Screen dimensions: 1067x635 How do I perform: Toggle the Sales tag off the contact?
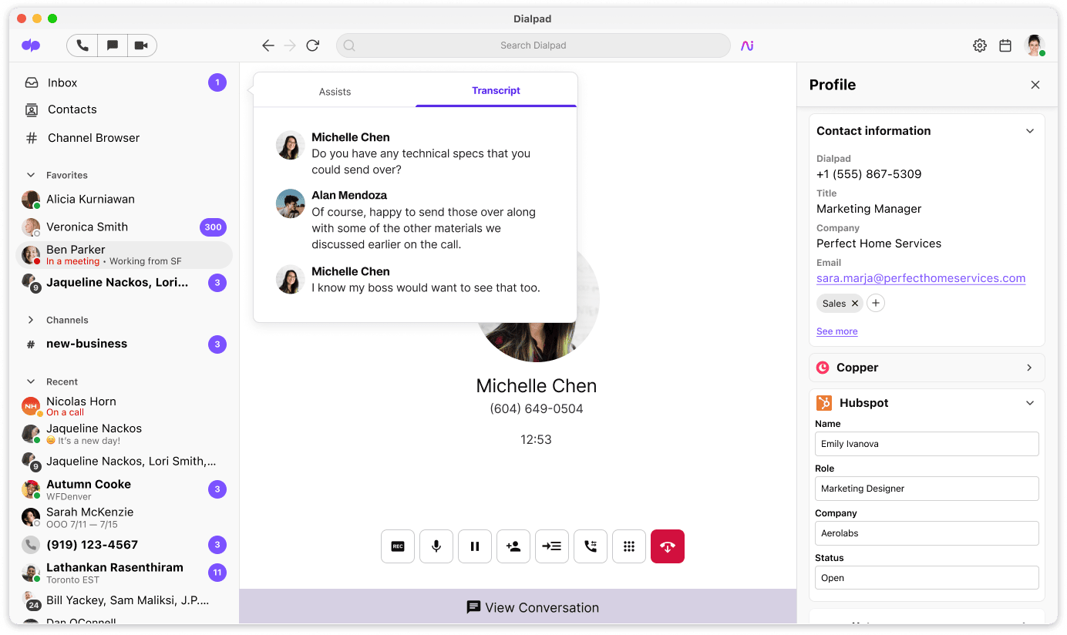(x=853, y=303)
